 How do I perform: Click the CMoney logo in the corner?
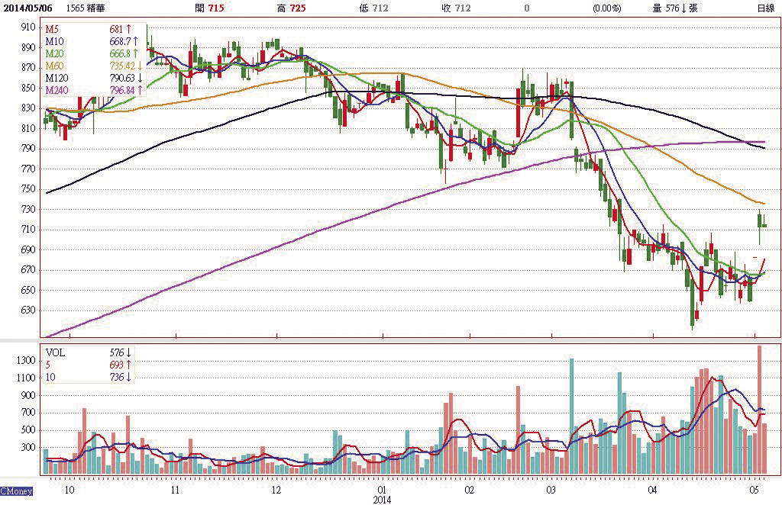coord(16,491)
